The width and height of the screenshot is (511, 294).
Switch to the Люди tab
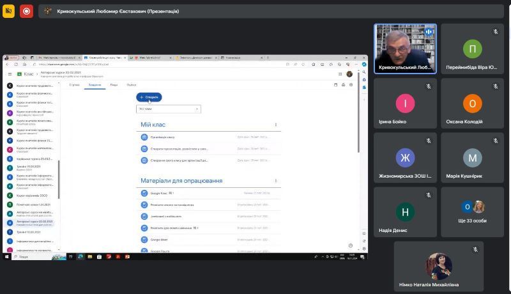coord(114,85)
